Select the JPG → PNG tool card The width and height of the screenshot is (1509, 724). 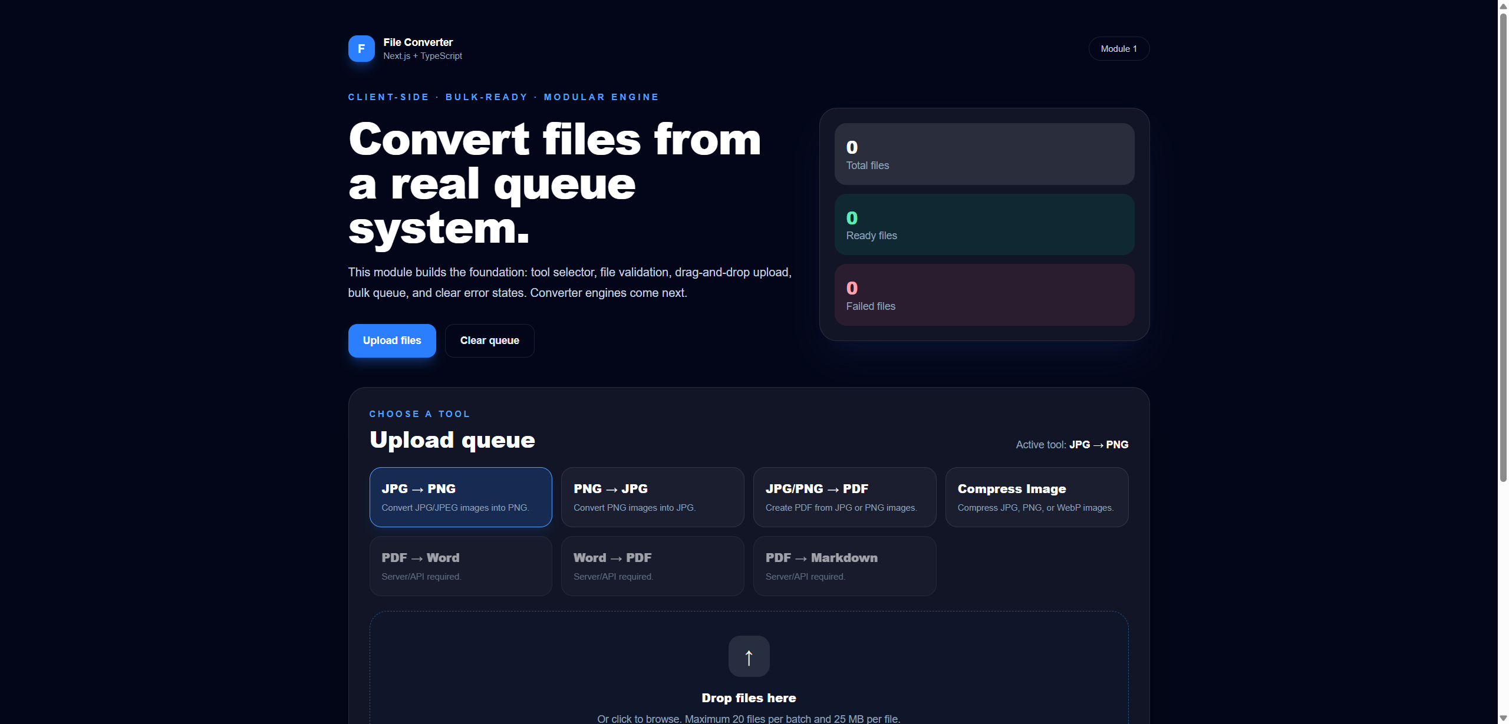point(460,497)
